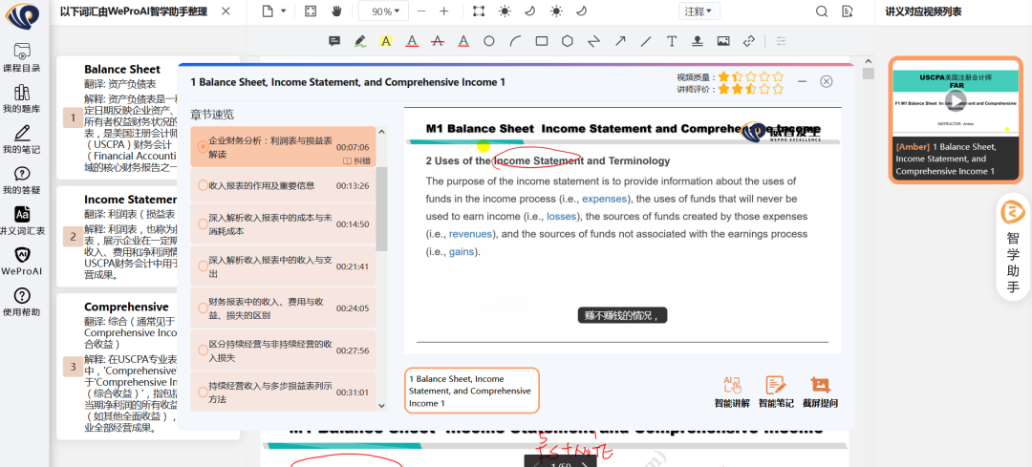Minimize the video popup panel
The height and width of the screenshot is (467, 1032).
(x=803, y=81)
